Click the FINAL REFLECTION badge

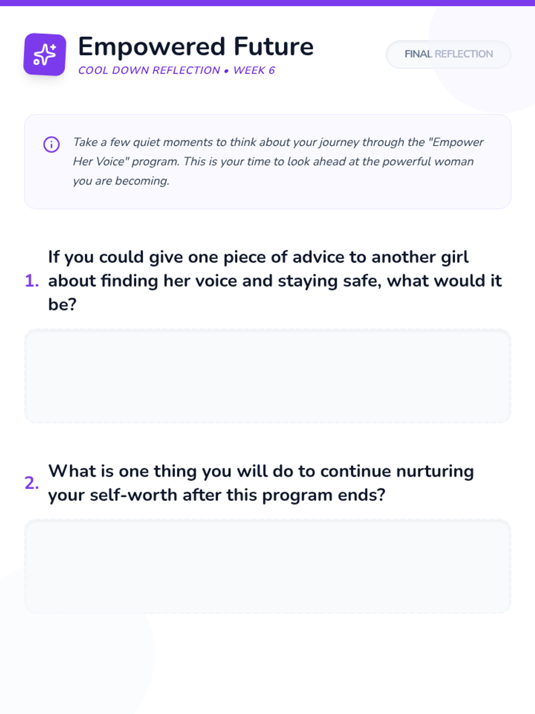click(x=448, y=54)
